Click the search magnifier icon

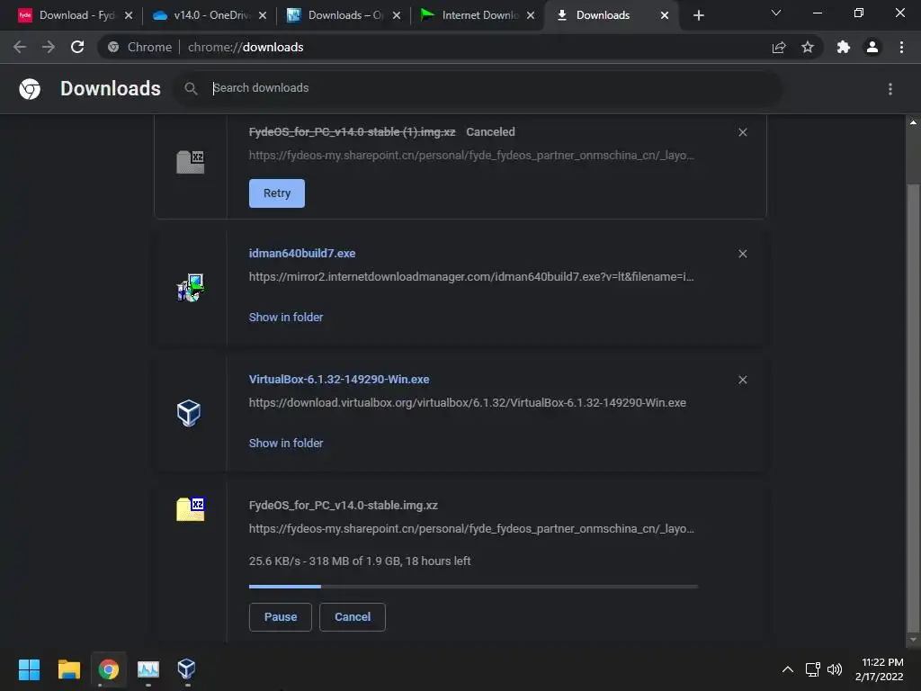tap(191, 88)
